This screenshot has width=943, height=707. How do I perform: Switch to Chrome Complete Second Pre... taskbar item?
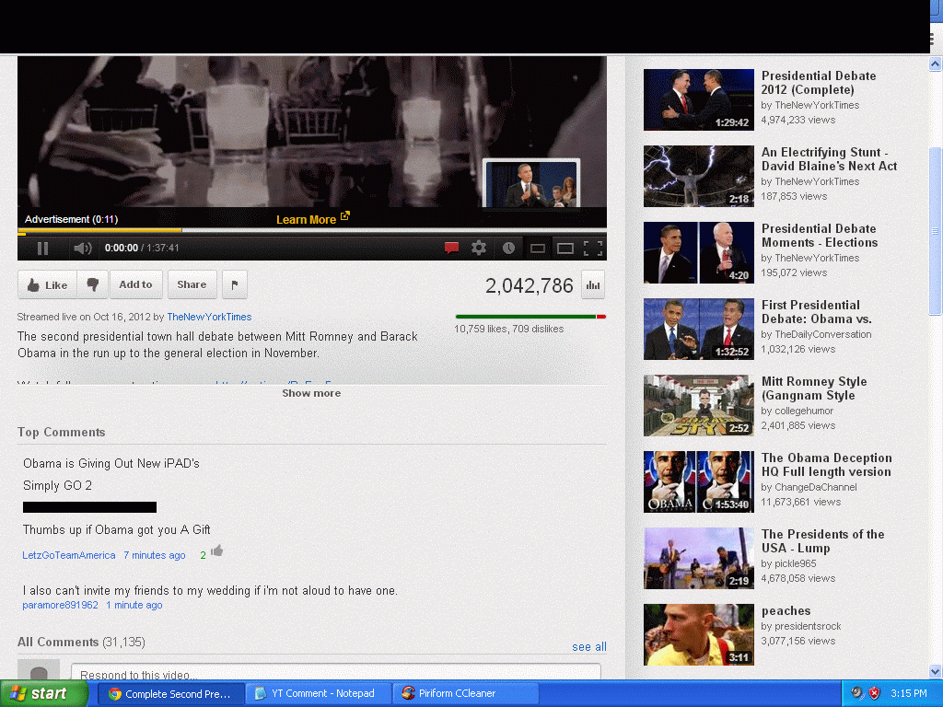point(170,694)
